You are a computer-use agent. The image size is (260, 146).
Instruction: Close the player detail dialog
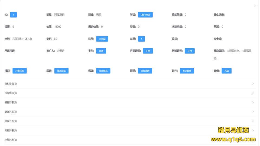tap(255, 5)
